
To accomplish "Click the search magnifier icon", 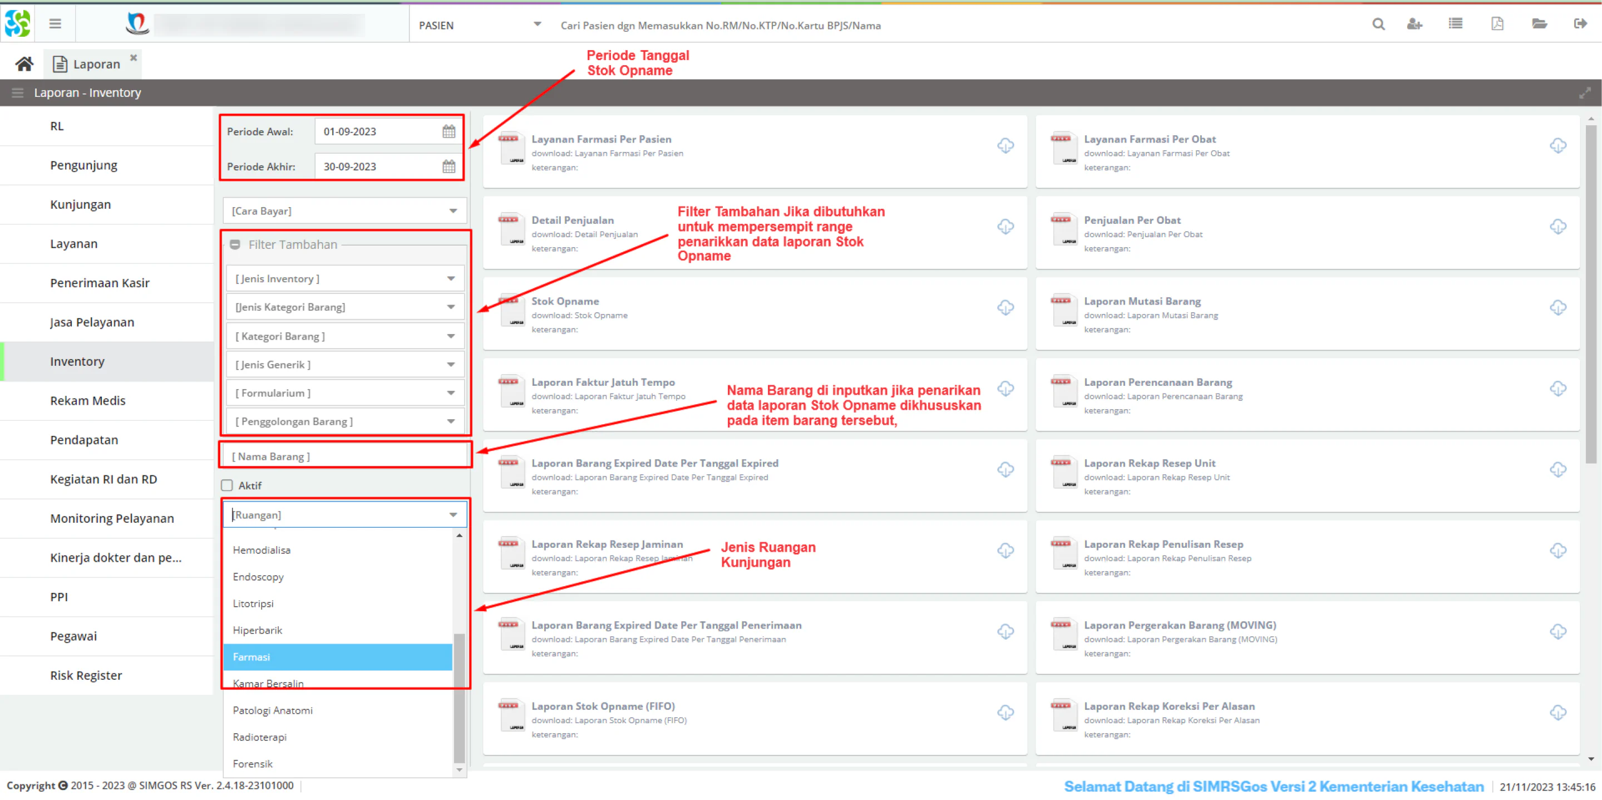I will click(x=1378, y=24).
